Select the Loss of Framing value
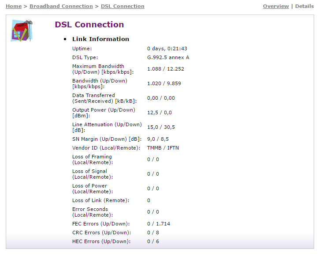Screen dimensions: 326x259 [x=153, y=159]
